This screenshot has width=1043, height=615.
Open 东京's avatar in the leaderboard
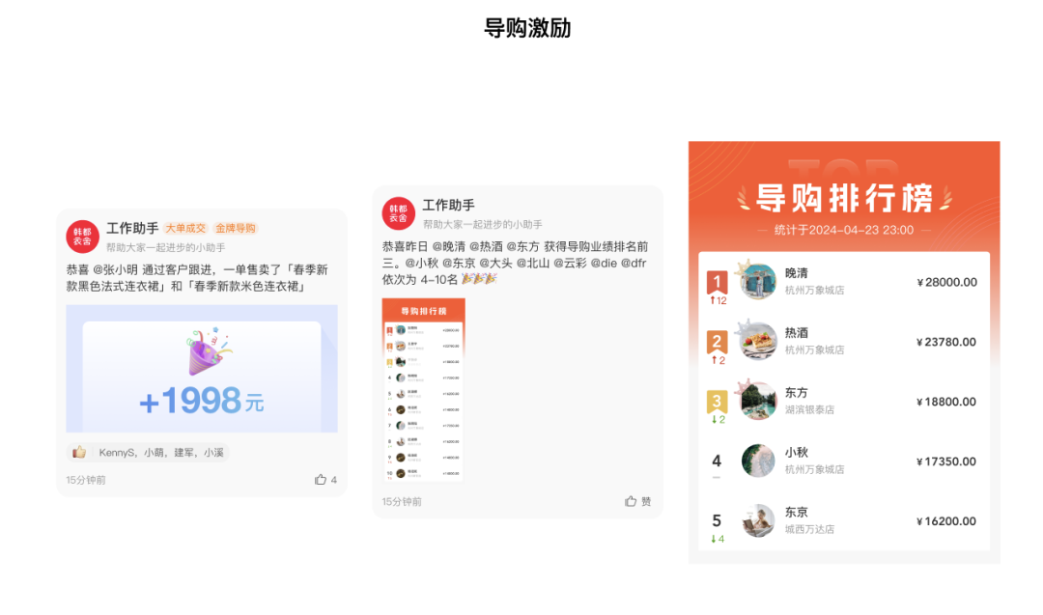pyautogui.click(x=758, y=520)
